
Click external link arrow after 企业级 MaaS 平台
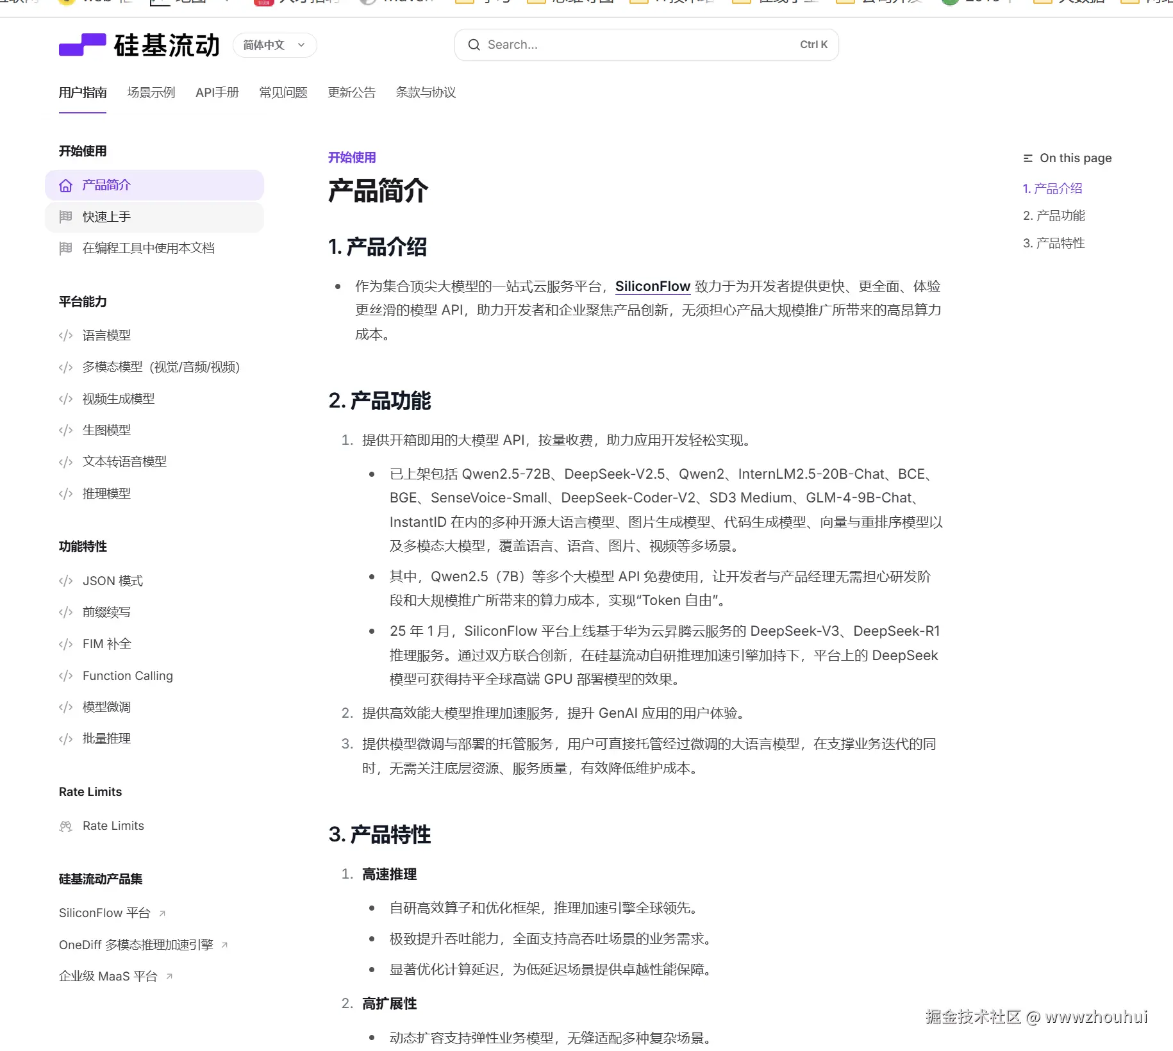(x=169, y=976)
